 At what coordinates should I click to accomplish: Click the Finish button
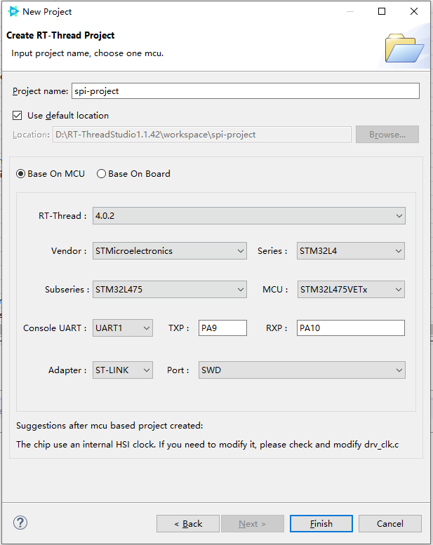point(321,524)
